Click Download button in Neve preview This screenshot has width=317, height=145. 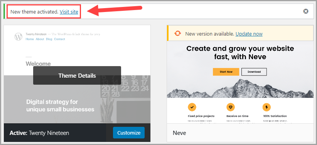254,72
